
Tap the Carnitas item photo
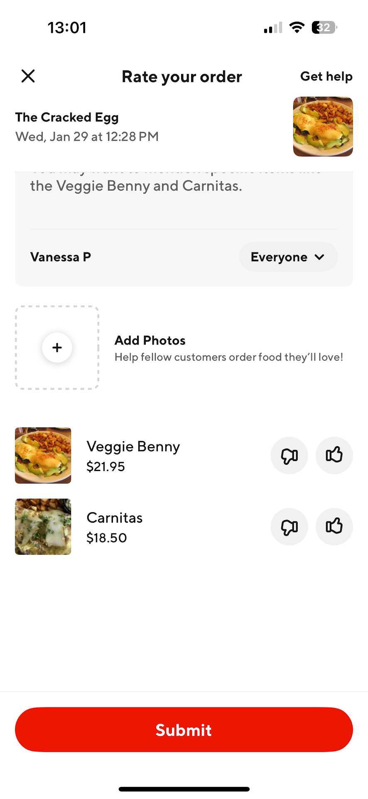[43, 526]
